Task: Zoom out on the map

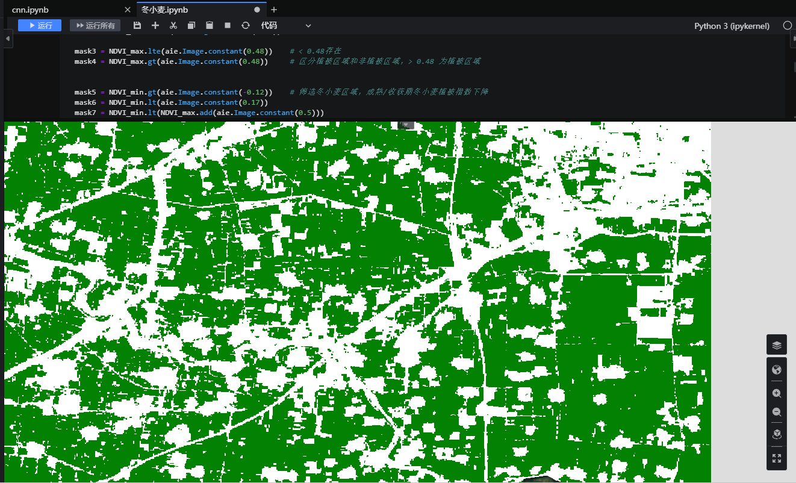Action: point(777,413)
